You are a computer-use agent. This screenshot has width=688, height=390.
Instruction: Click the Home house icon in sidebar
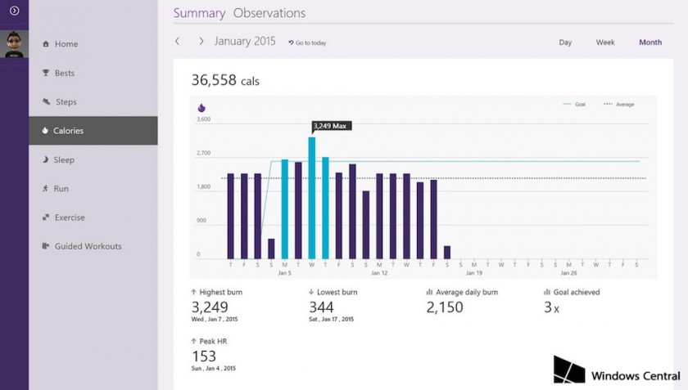pos(46,44)
